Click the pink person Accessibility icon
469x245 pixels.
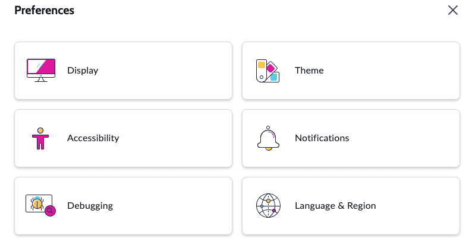40,138
